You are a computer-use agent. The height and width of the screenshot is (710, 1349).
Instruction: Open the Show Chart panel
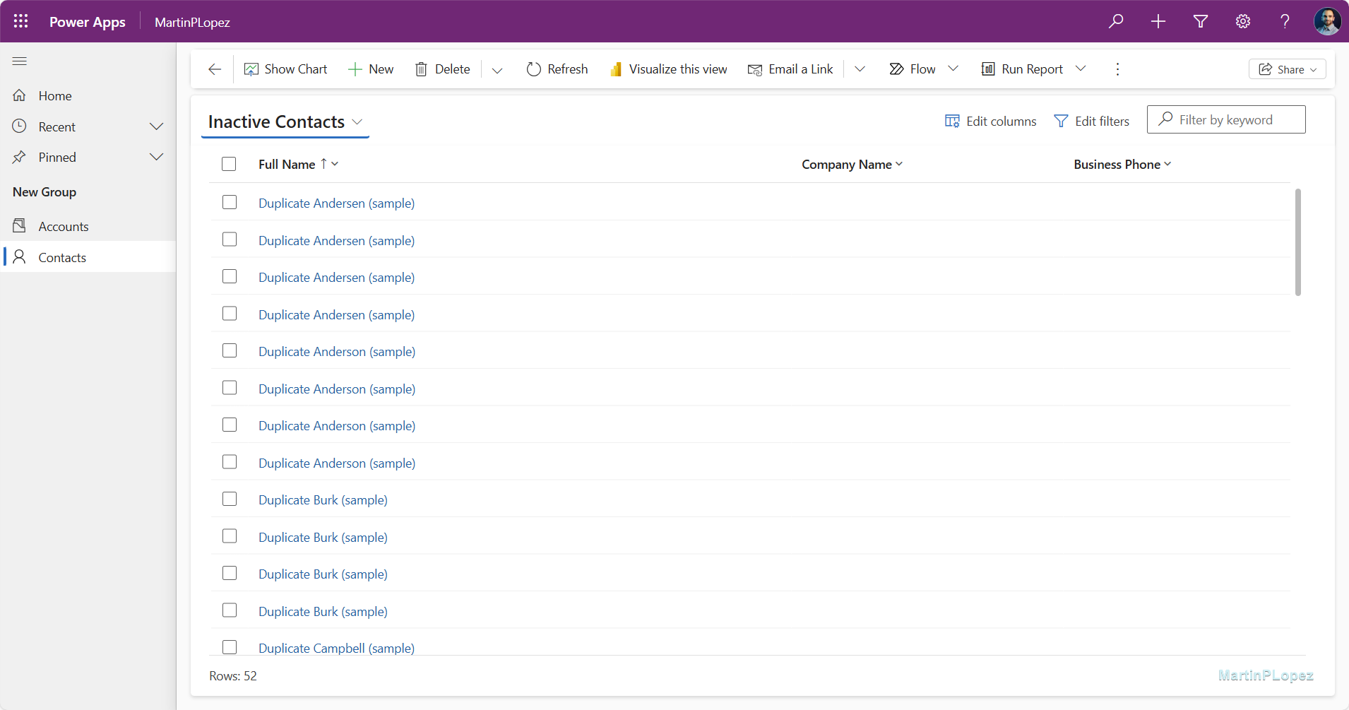click(x=285, y=69)
